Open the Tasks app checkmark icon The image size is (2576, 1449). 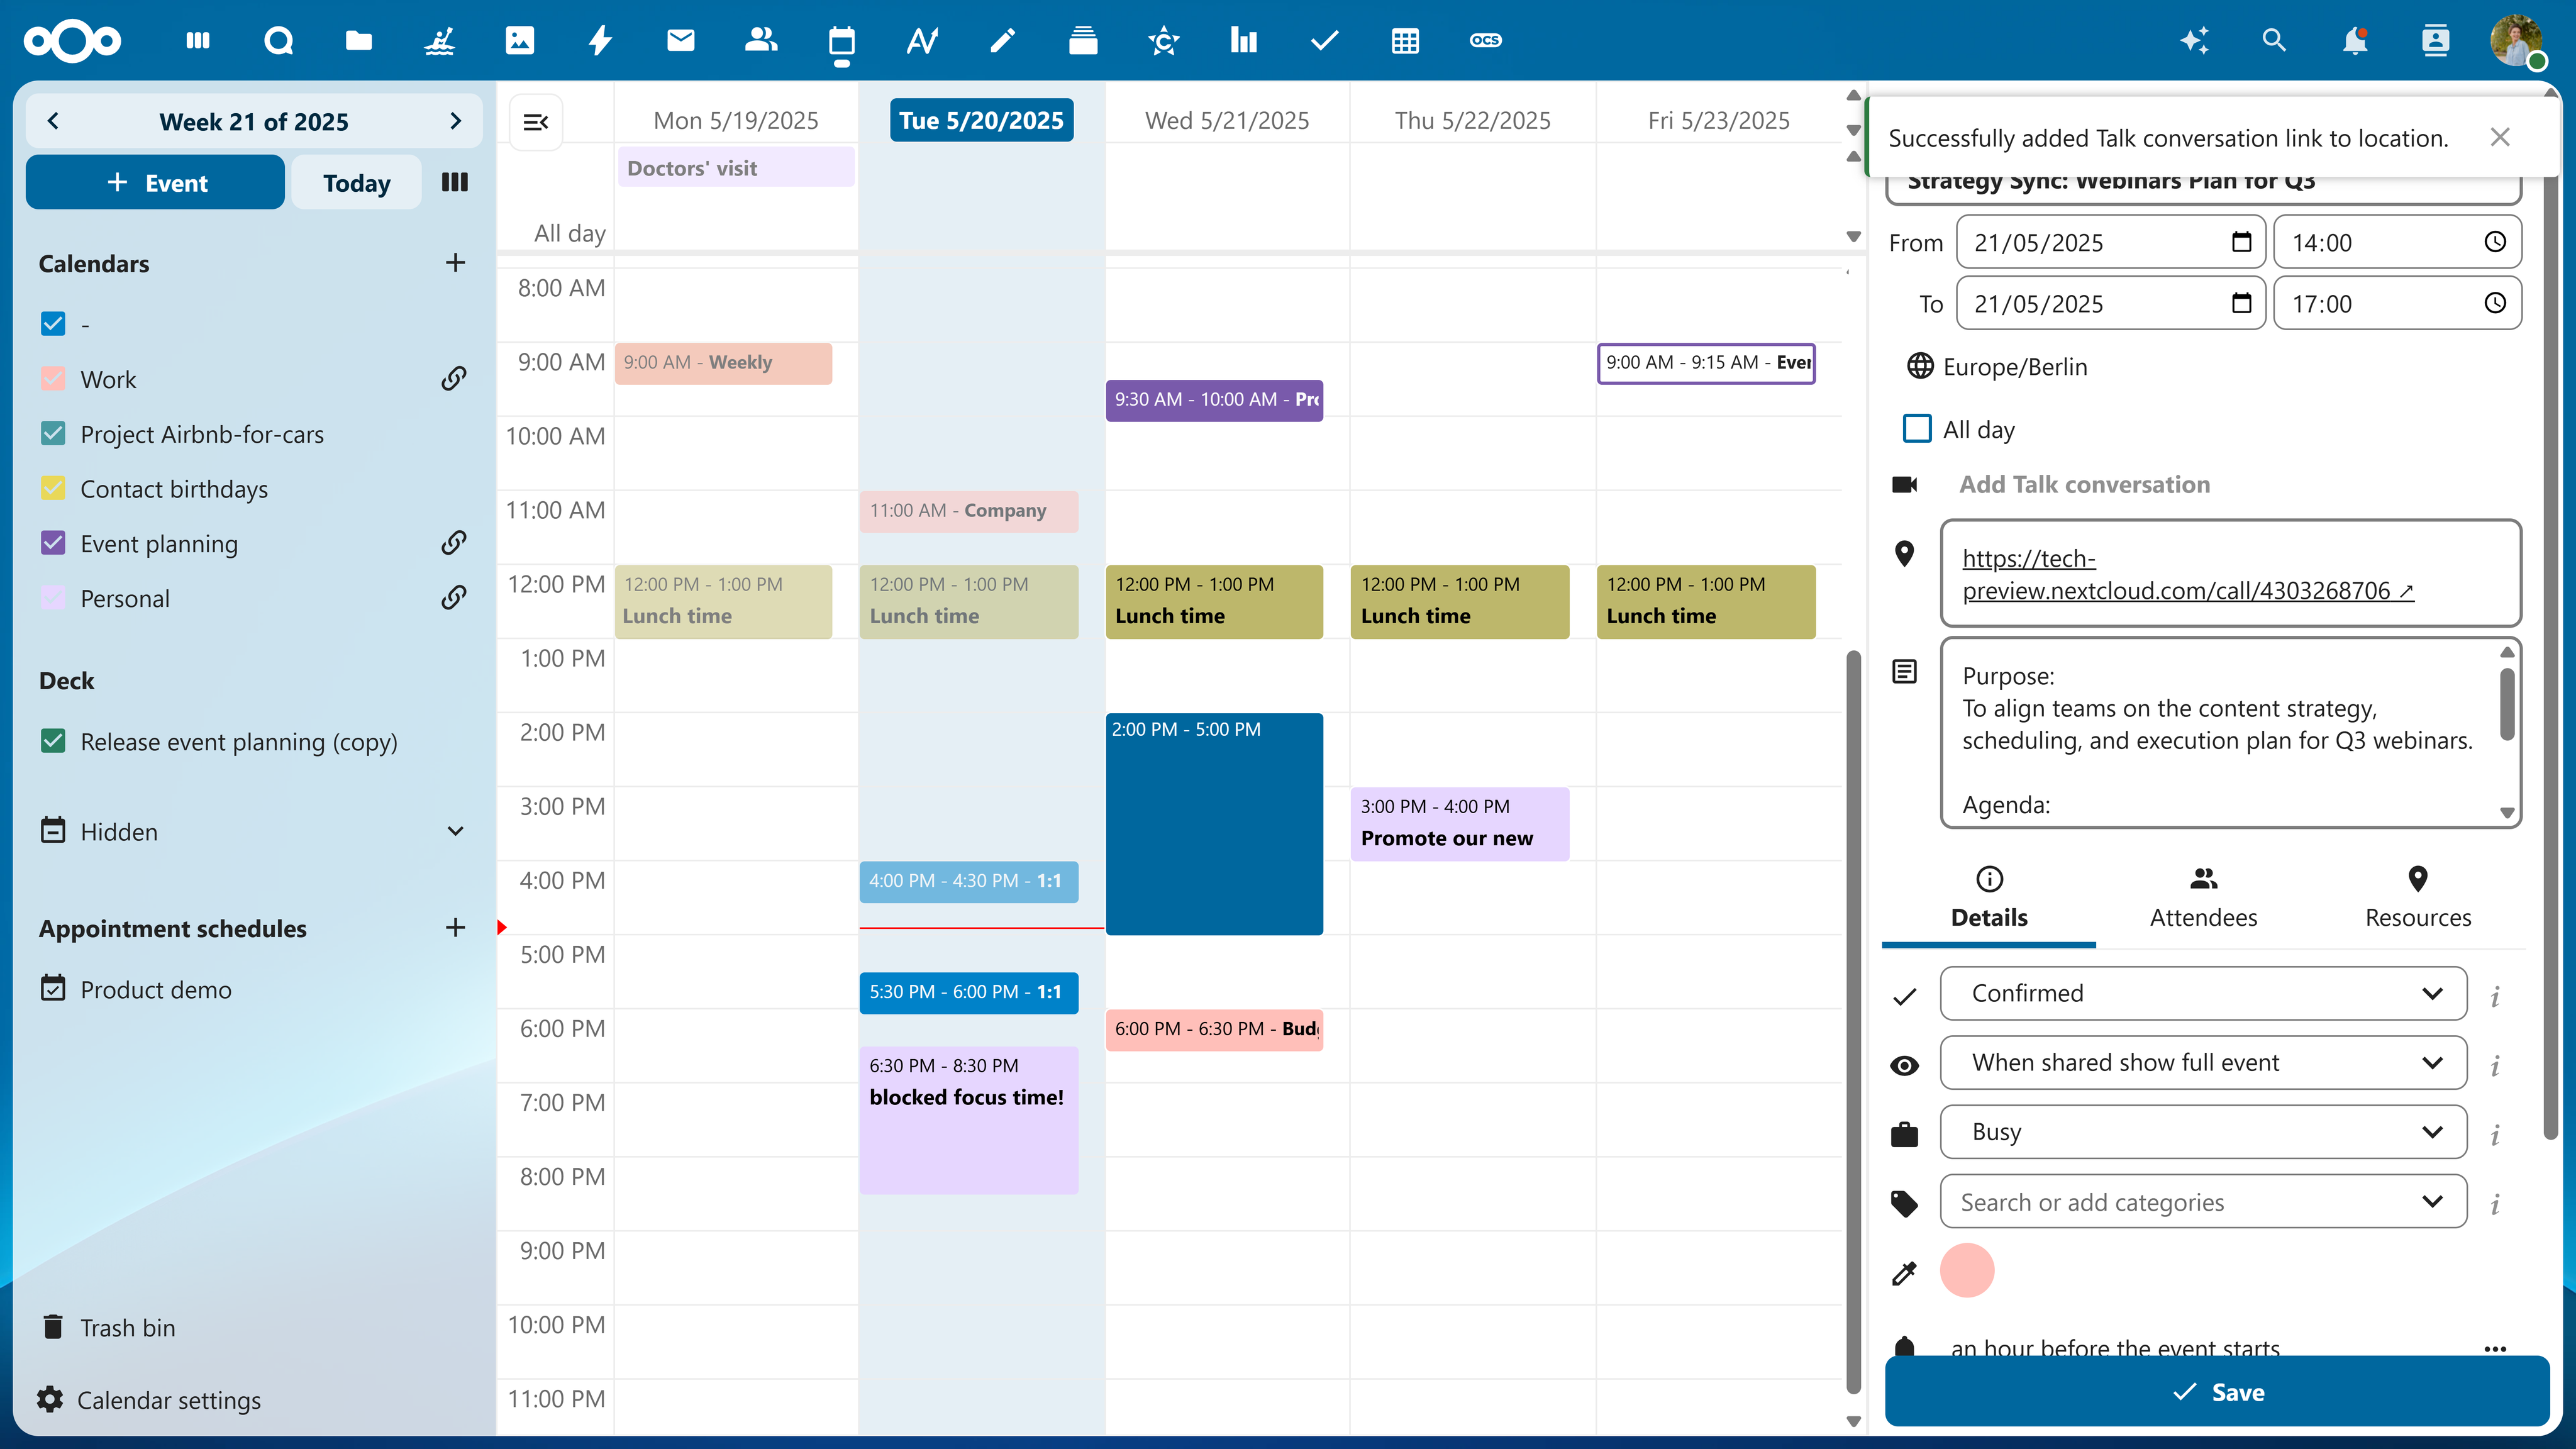point(1324,41)
